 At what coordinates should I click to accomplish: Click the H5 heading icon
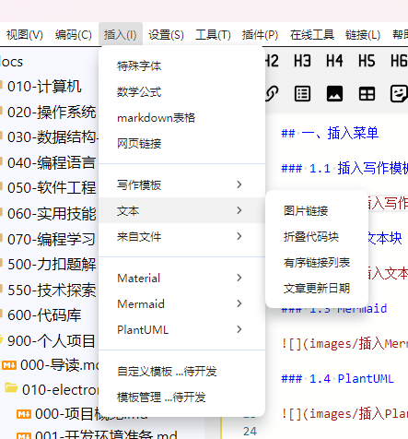(367, 61)
